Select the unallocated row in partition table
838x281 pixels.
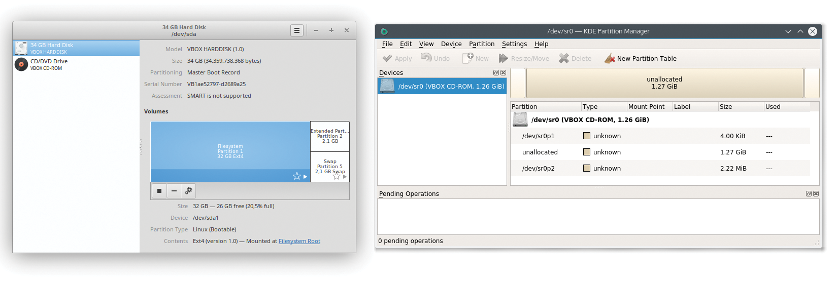point(660,152)
